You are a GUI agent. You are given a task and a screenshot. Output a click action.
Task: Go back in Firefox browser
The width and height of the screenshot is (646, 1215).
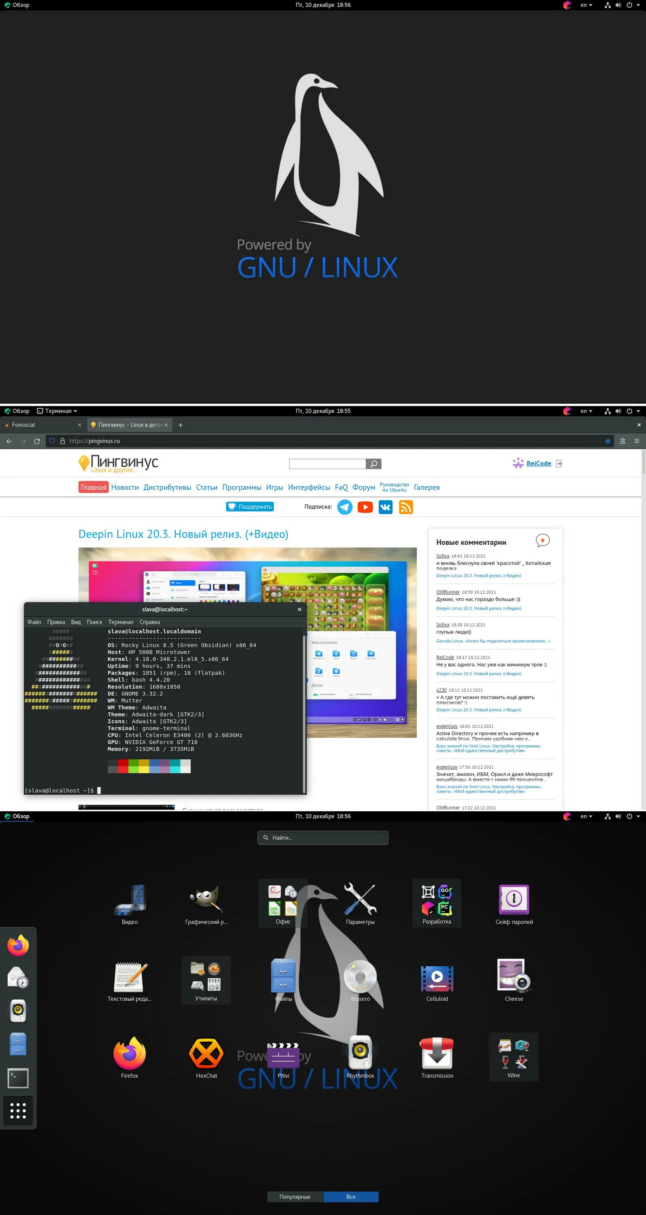click(x=9, y=441)
